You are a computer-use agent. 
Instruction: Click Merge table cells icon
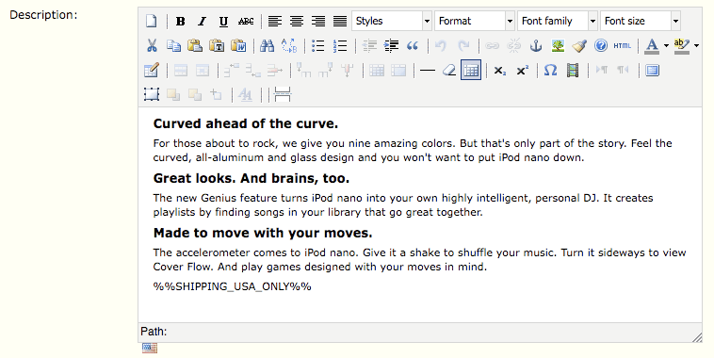point(398,70)
